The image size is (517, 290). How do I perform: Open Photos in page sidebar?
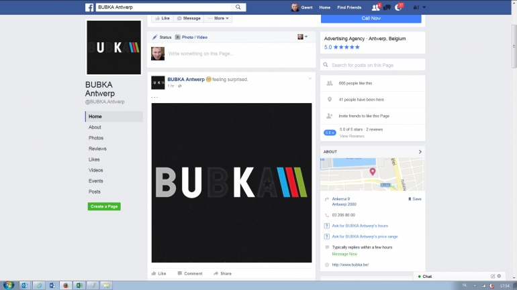pos(96,138)
